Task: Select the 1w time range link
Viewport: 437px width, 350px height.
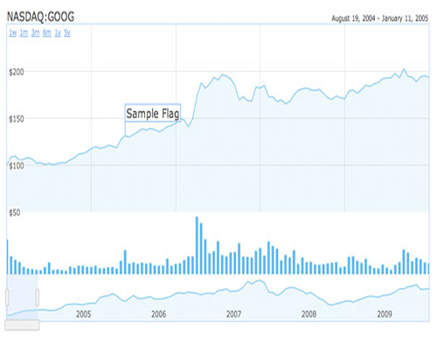Action: coord(13,33)
